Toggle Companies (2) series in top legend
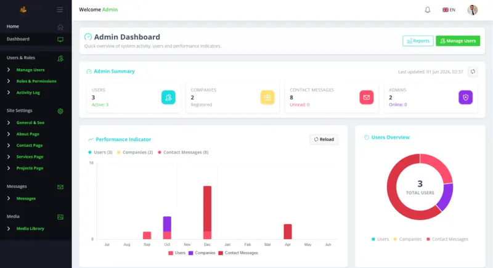 click(135, 152)
